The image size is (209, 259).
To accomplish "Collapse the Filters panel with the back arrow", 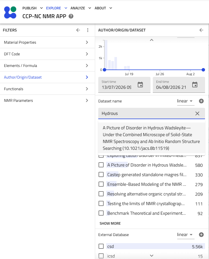I will [78, 30].
